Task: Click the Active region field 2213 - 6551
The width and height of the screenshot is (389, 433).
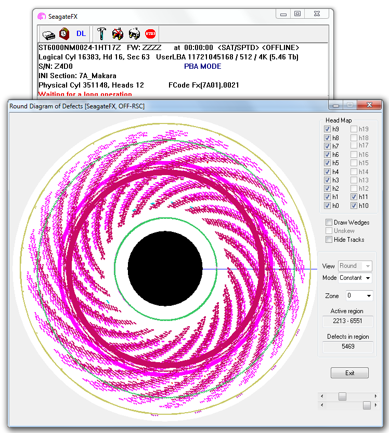Action: click(347, 321)
